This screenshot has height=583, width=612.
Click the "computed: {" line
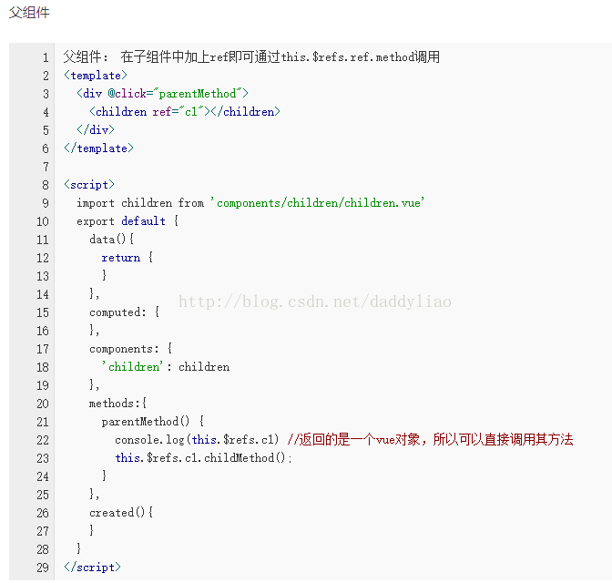click(x=124, y=312)
